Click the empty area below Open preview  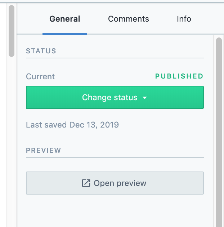point(115,211)
